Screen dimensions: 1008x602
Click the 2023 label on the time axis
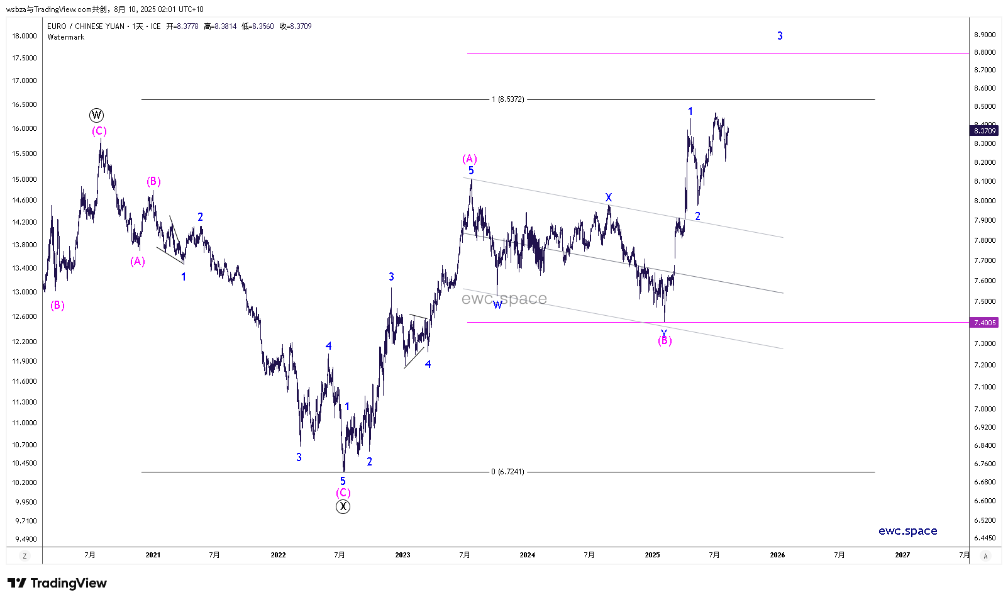402,555
